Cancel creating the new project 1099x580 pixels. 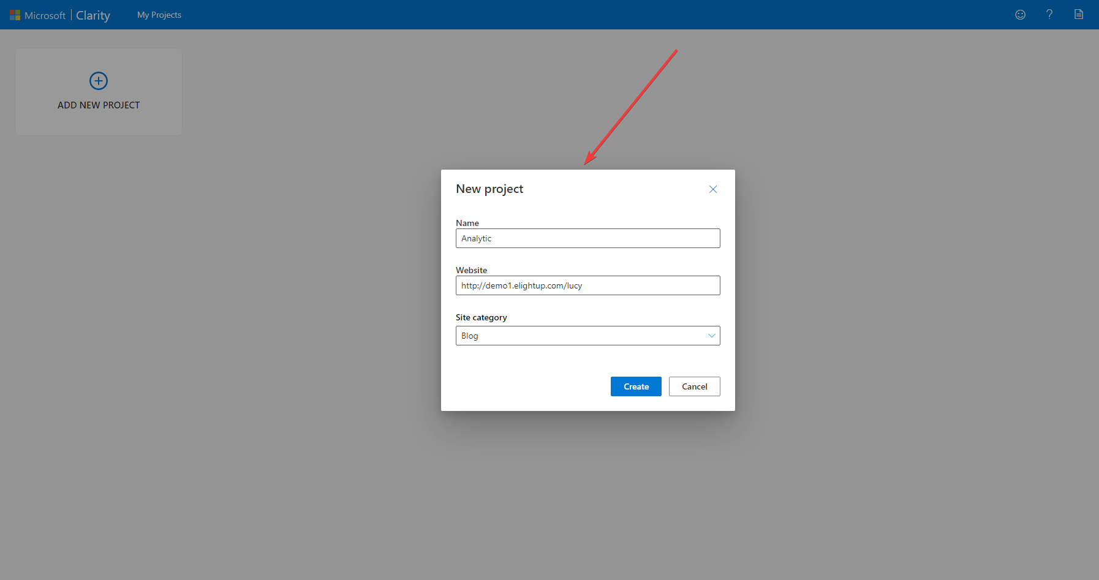coord(694,386)
